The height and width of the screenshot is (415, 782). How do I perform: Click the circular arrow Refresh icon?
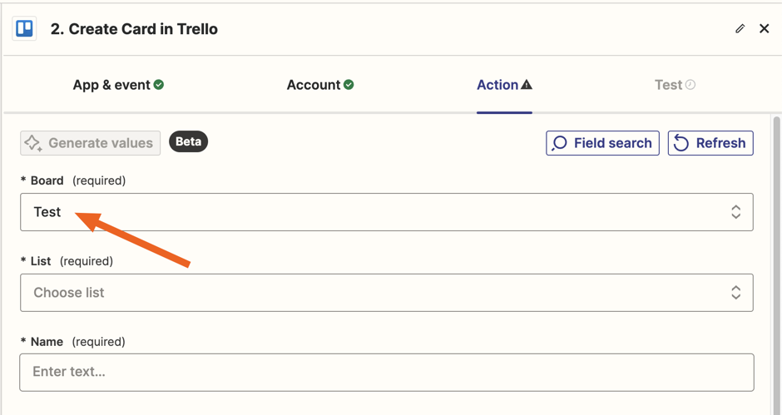[681, 143]
